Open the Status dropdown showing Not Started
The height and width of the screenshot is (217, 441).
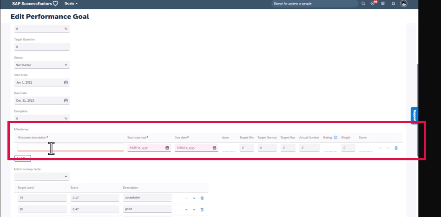pos(42,65)
